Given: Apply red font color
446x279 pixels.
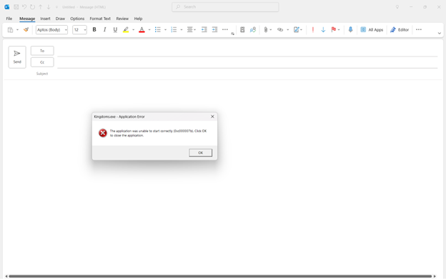Looking at the screenshot, I should 142,29.
